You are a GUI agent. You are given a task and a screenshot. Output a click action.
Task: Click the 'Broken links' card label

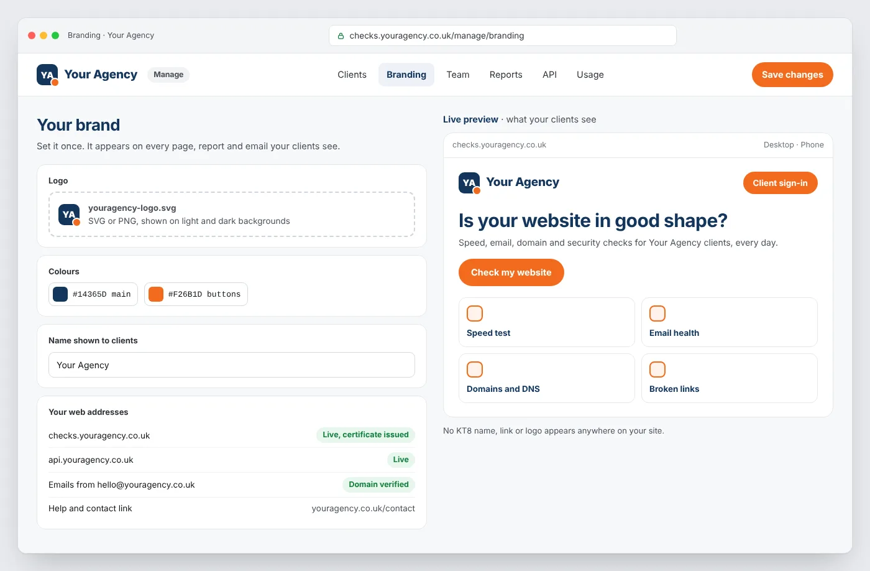point(674,389)
